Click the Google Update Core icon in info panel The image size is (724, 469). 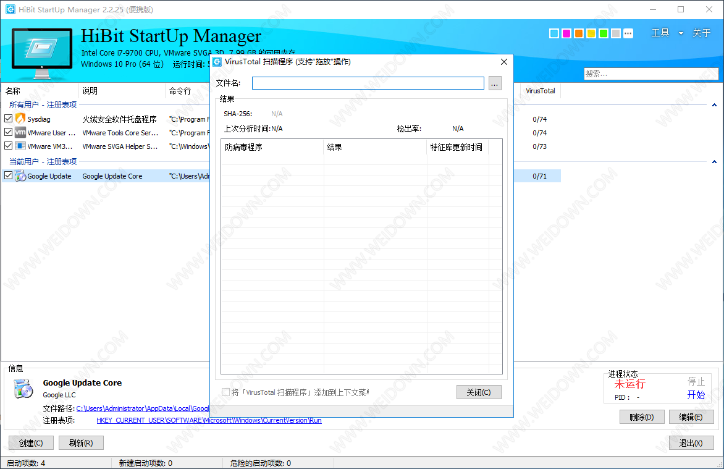(x=23, y=388)
